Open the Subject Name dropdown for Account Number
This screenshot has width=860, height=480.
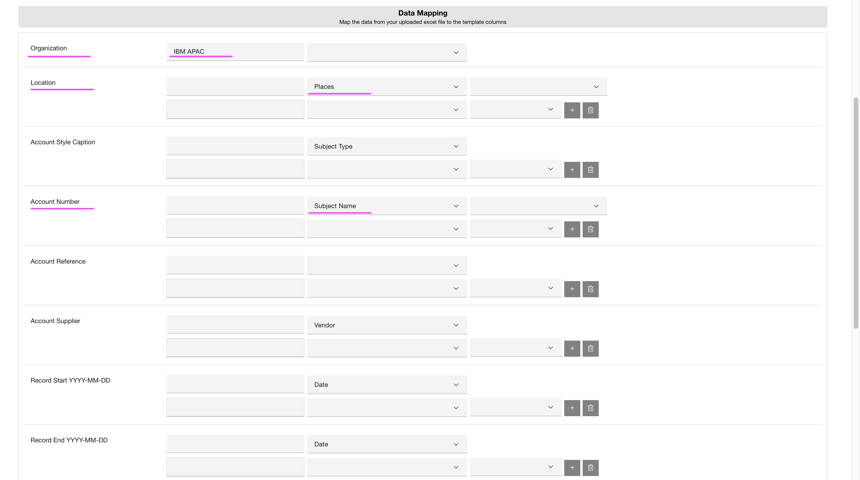click(x=387, y=206)
